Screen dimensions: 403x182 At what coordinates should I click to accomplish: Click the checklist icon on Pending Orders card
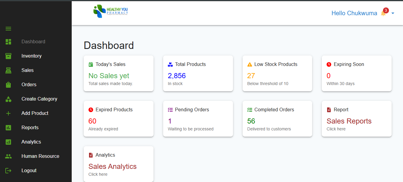click(x=170, y=110)
